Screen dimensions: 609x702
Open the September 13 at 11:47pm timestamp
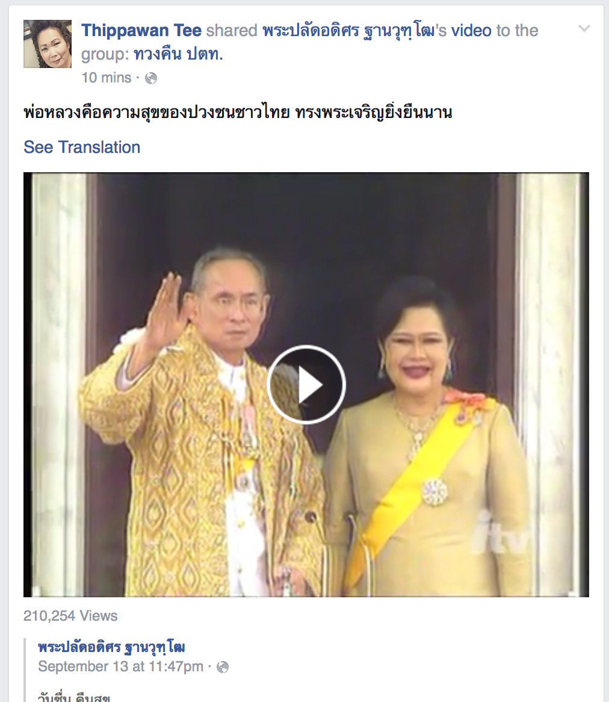pyautogui.click(x=121, y=666)
